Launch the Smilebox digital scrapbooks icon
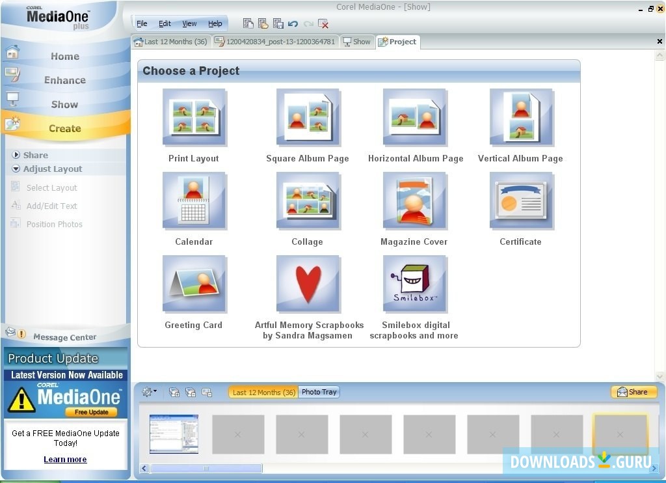 coord(415,284)
